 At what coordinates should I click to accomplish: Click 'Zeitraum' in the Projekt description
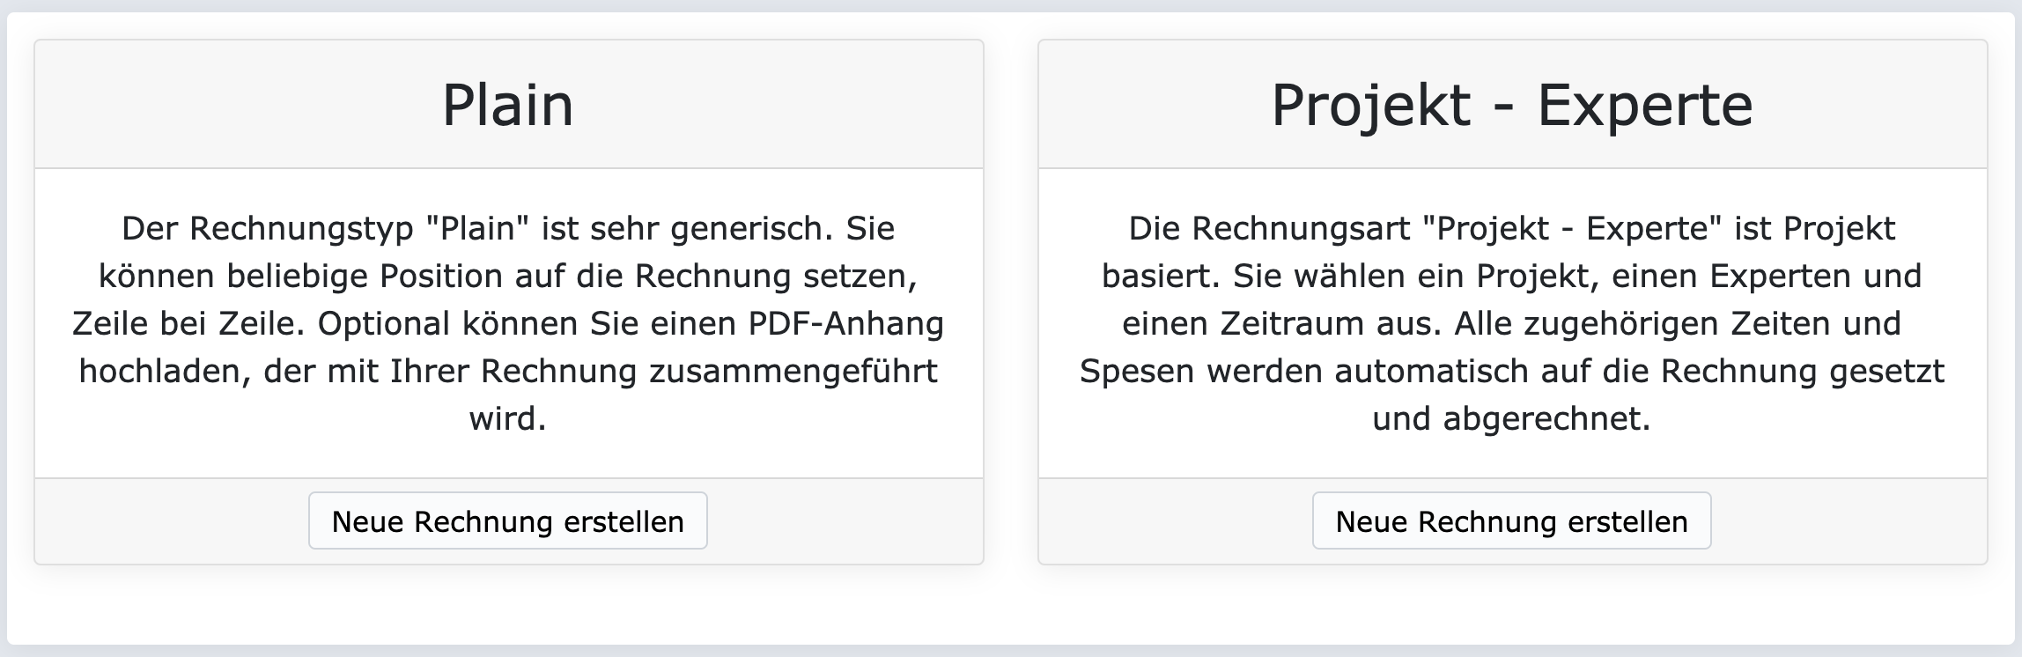pos(1288,324)
